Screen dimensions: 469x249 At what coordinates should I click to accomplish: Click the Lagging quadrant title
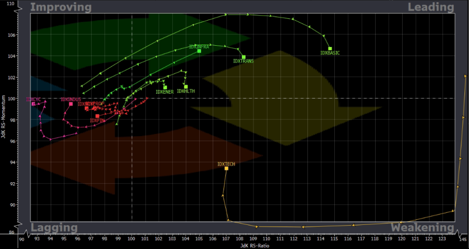[54, 228]
